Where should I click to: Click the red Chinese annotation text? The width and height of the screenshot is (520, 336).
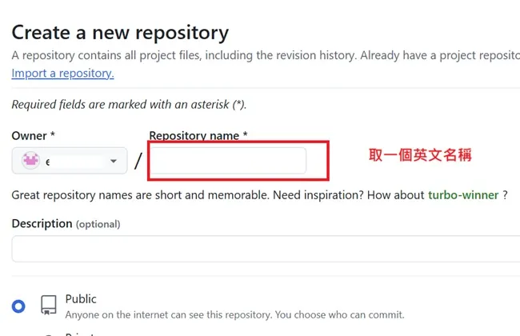click(x=419, y=155)
